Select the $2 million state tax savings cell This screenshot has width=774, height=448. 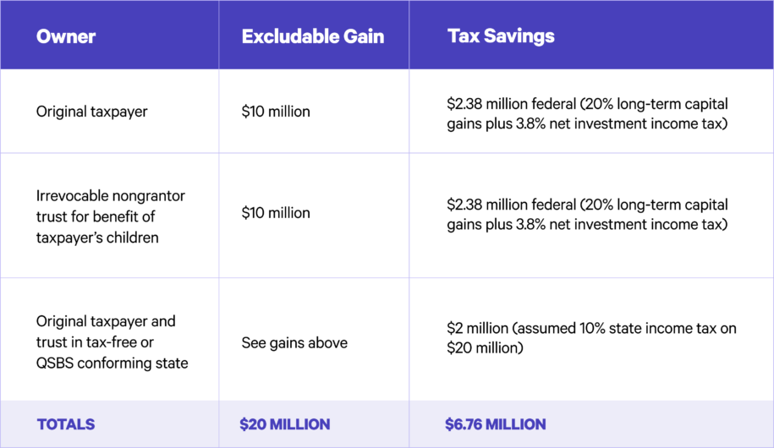[x=591, y=337]
